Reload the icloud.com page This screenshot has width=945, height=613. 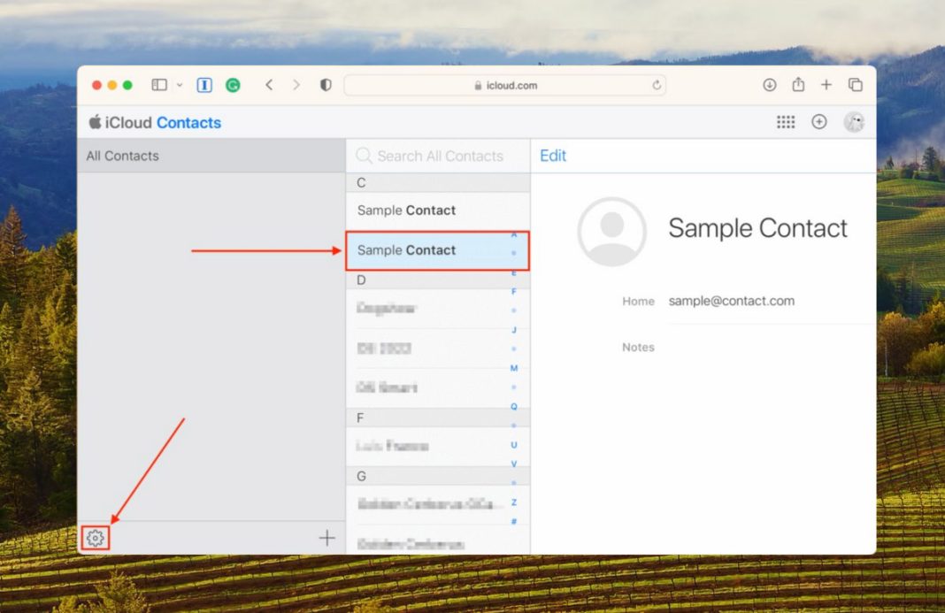click(x=657, y=85)
